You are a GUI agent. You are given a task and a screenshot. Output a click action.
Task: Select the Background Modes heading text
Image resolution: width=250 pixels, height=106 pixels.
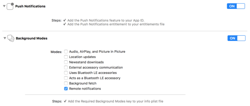coord(31,38)
